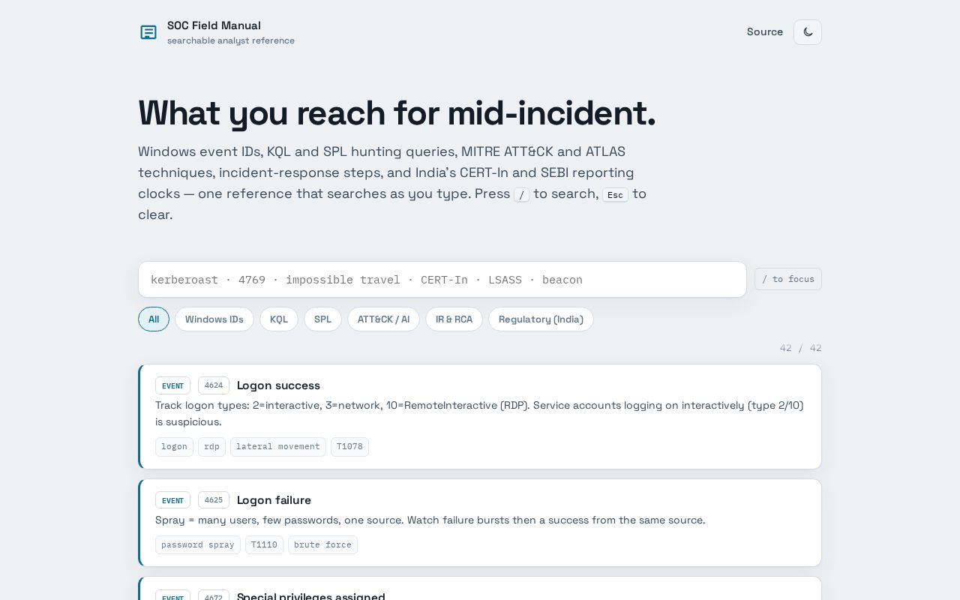Filter by SPL queries
This screenshot has height=600, width=960.
point(322,319)
